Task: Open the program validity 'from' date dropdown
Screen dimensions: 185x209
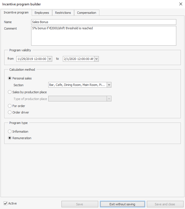Action: 50,59
